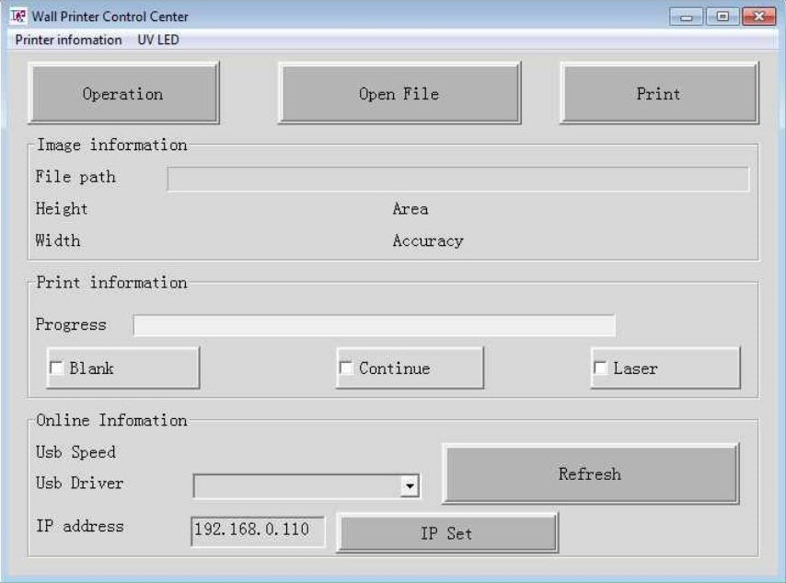Viewport: 786px width, 583px height.
Task: Click the File path label
Action: tap(75, 177)
